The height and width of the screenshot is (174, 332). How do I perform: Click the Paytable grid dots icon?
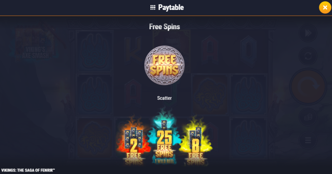(153, 7)
